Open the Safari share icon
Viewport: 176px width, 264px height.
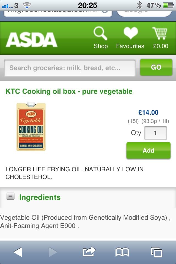pyautogui.click(x=89, y=252)
